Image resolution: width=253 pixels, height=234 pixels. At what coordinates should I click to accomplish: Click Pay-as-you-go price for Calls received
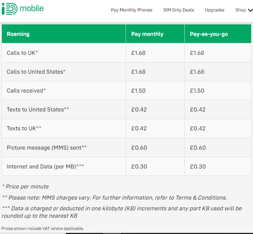[197, 91]
